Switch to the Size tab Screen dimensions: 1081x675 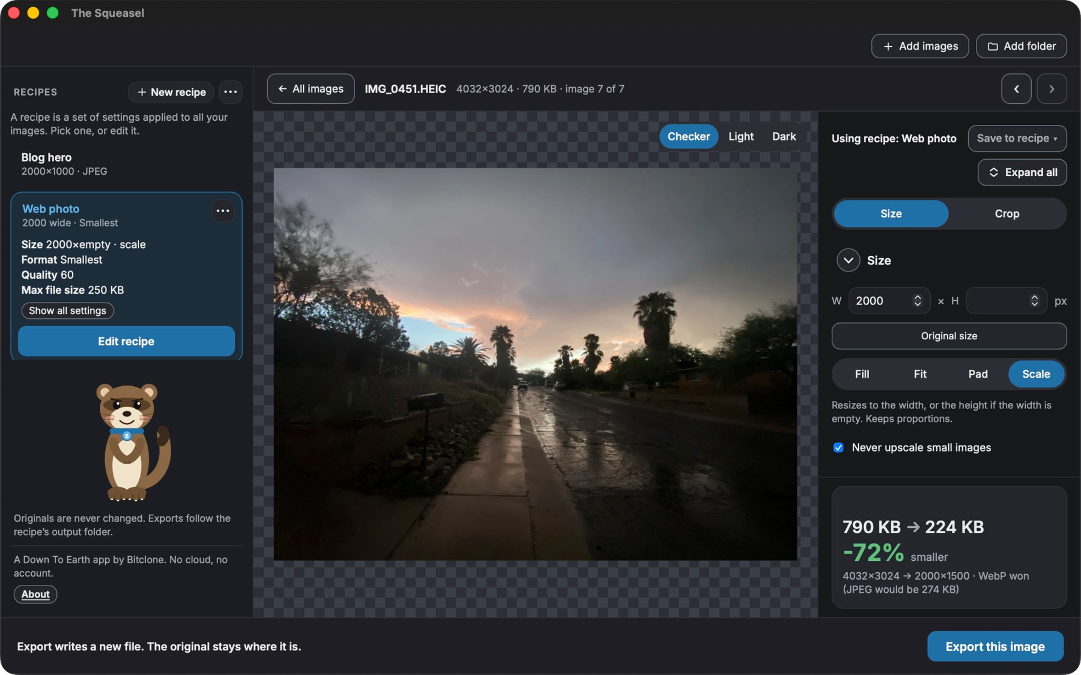[x=891, y=214]
